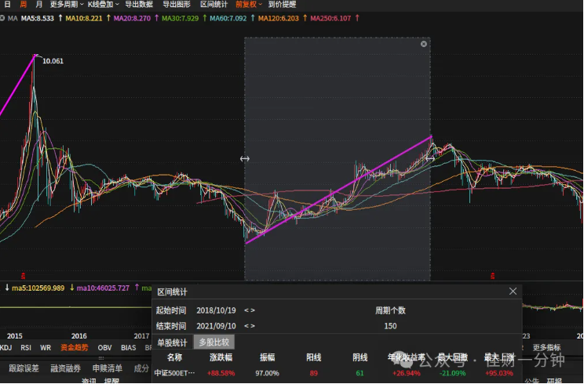This screenshot has width=584, height=384.
Task: Switch to the daily (日) period
Action: (x=7, y=5)
